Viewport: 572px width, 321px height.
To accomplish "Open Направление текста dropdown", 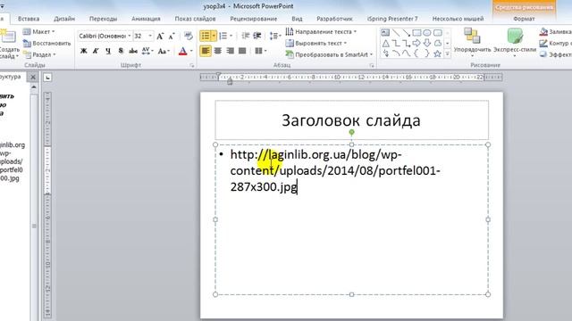I will pyautogui.click(x=321, y=32).
